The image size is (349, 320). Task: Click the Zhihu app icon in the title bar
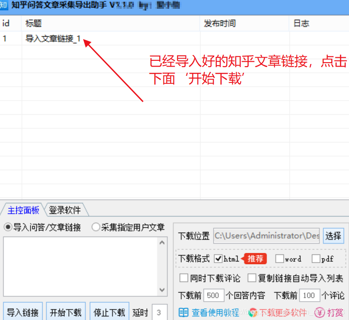[x=4, y=5]
